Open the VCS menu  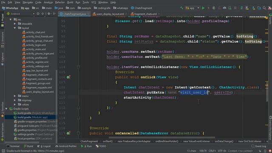93,2
